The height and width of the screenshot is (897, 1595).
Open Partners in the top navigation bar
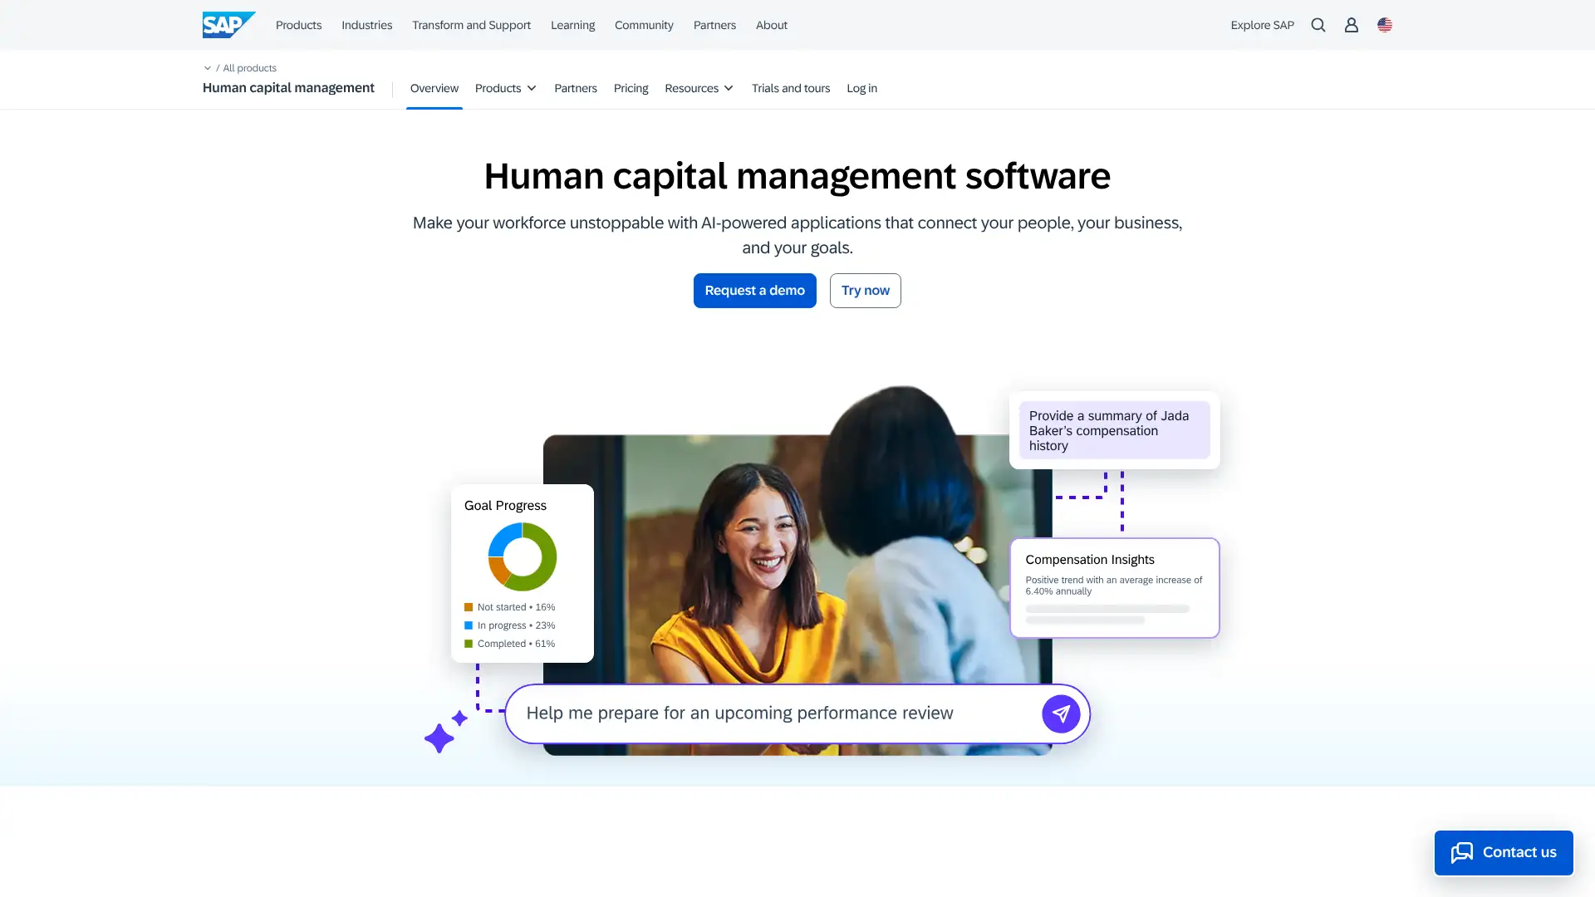pyautogui.click(x=714, y=25)
